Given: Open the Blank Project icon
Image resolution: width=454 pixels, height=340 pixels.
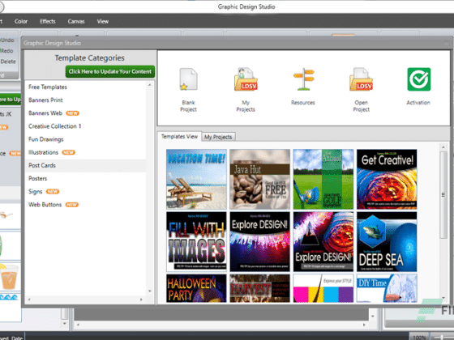Looking at the screenshot, I should (188, 79).
